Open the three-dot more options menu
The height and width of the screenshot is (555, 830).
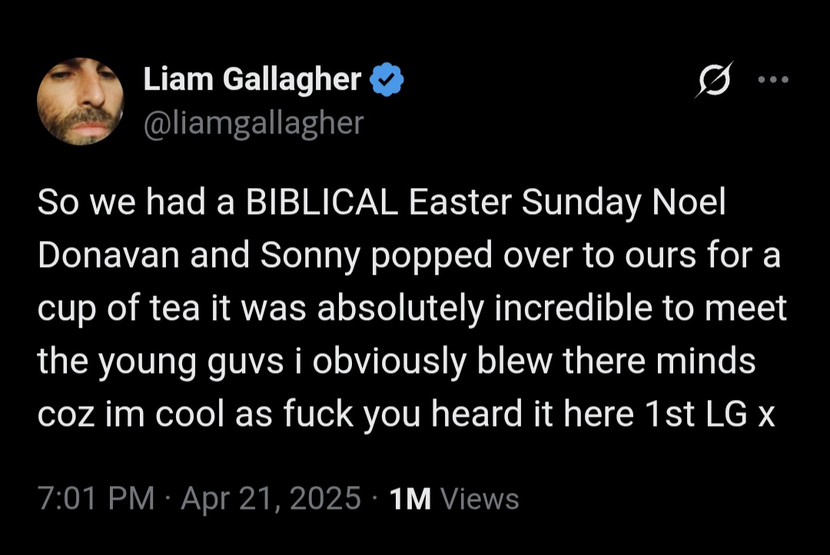point(773,80)
